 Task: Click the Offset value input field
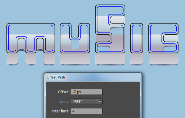click(x=87, y=92)
